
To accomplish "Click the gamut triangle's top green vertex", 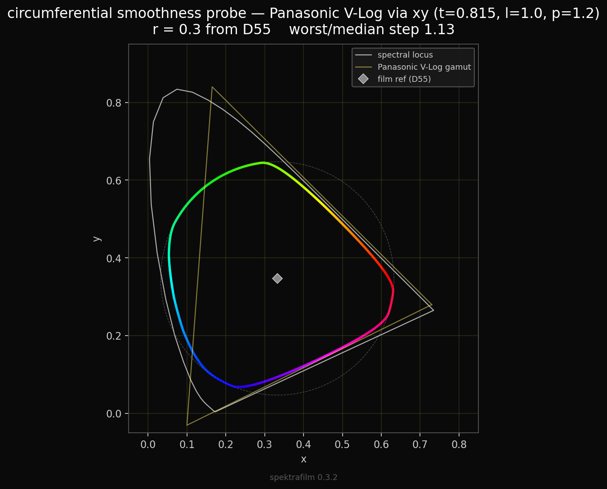I will point(212,87).
